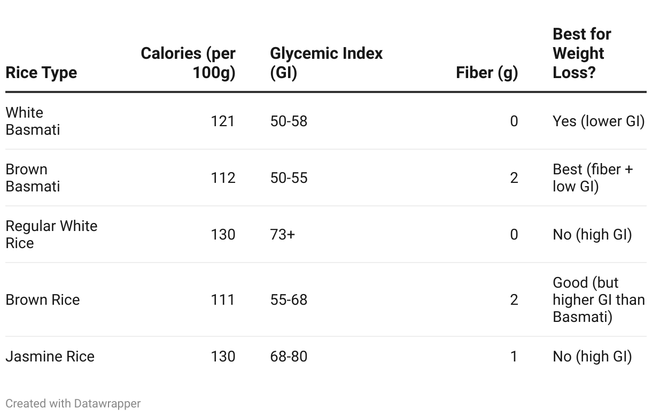Viewport: 652px width, 416px height.
Task: Select the 55-68 glycemic index cell
Action: pyautogui.click(x=289, y=299)
